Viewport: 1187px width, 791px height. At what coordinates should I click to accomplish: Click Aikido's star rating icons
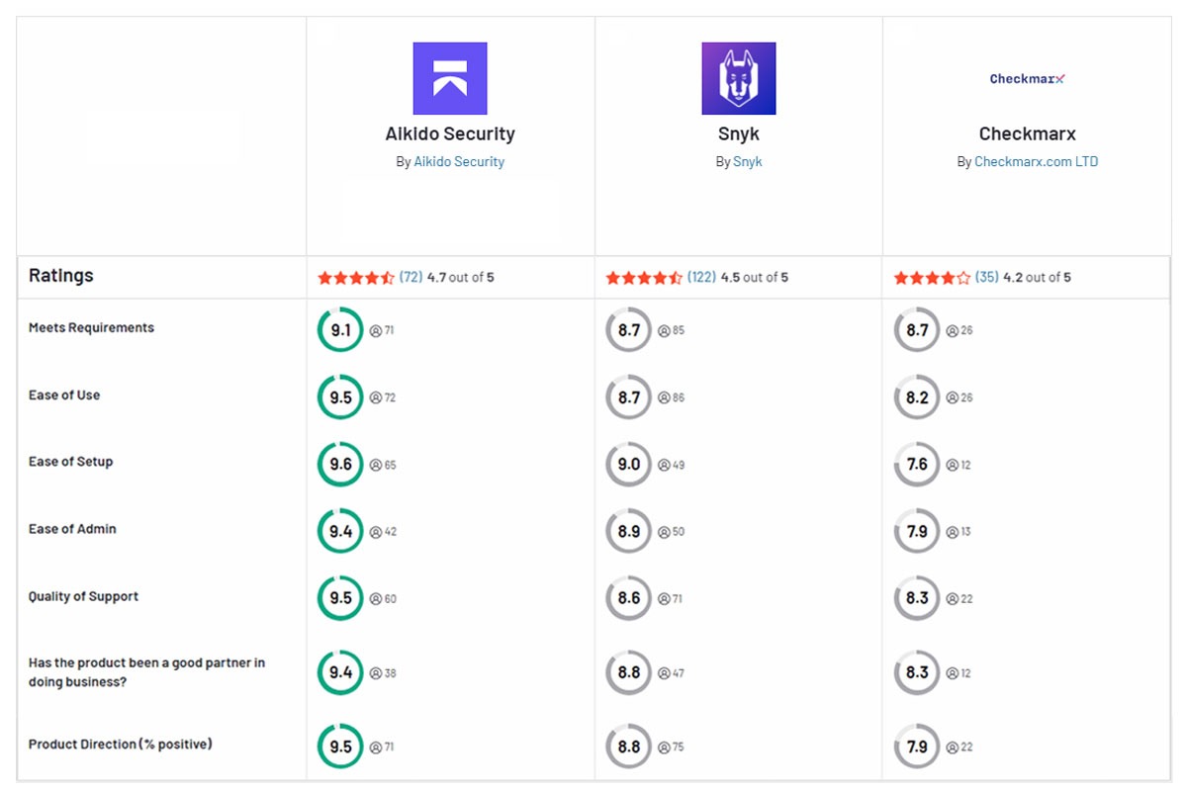[356, 278]
